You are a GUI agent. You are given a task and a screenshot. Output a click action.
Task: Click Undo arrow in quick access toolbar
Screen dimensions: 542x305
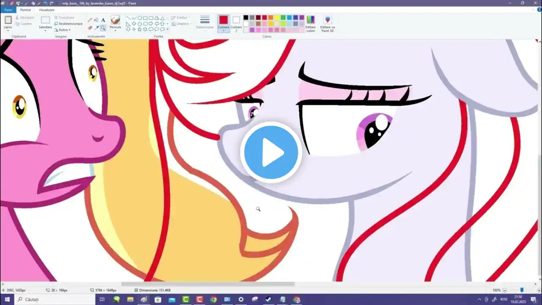45,3
